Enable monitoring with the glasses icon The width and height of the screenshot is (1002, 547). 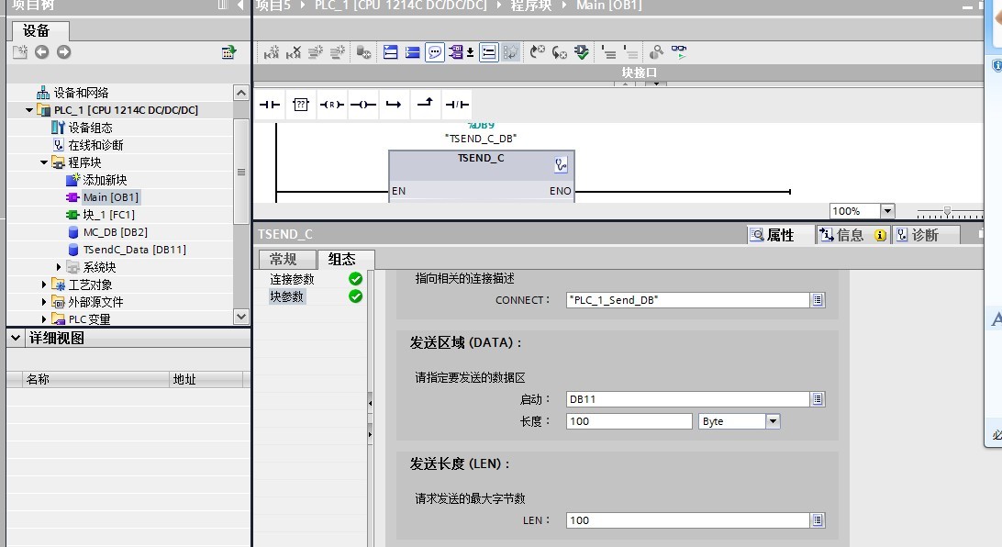679,52
